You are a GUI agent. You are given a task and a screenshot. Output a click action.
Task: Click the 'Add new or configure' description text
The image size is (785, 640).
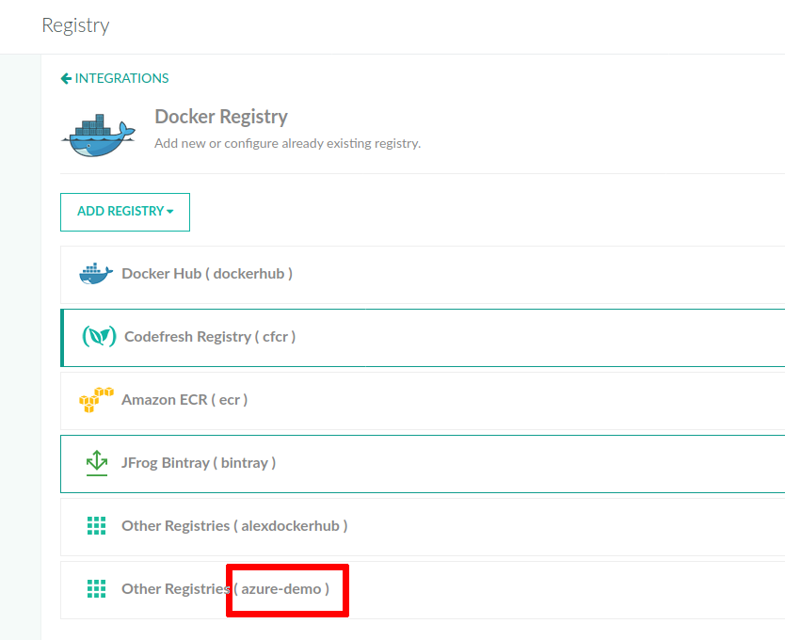point(287,144)
